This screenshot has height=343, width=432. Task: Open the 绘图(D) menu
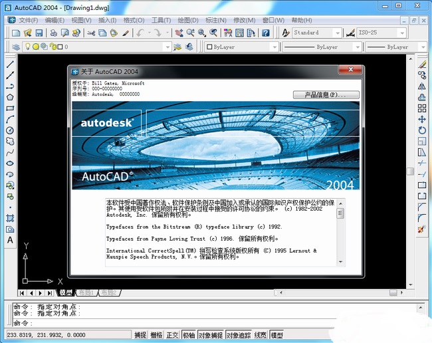(x=188, y=21)
